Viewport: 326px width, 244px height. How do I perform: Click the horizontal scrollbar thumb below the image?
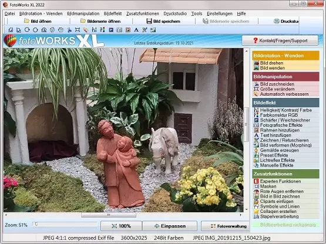(109, 215)
